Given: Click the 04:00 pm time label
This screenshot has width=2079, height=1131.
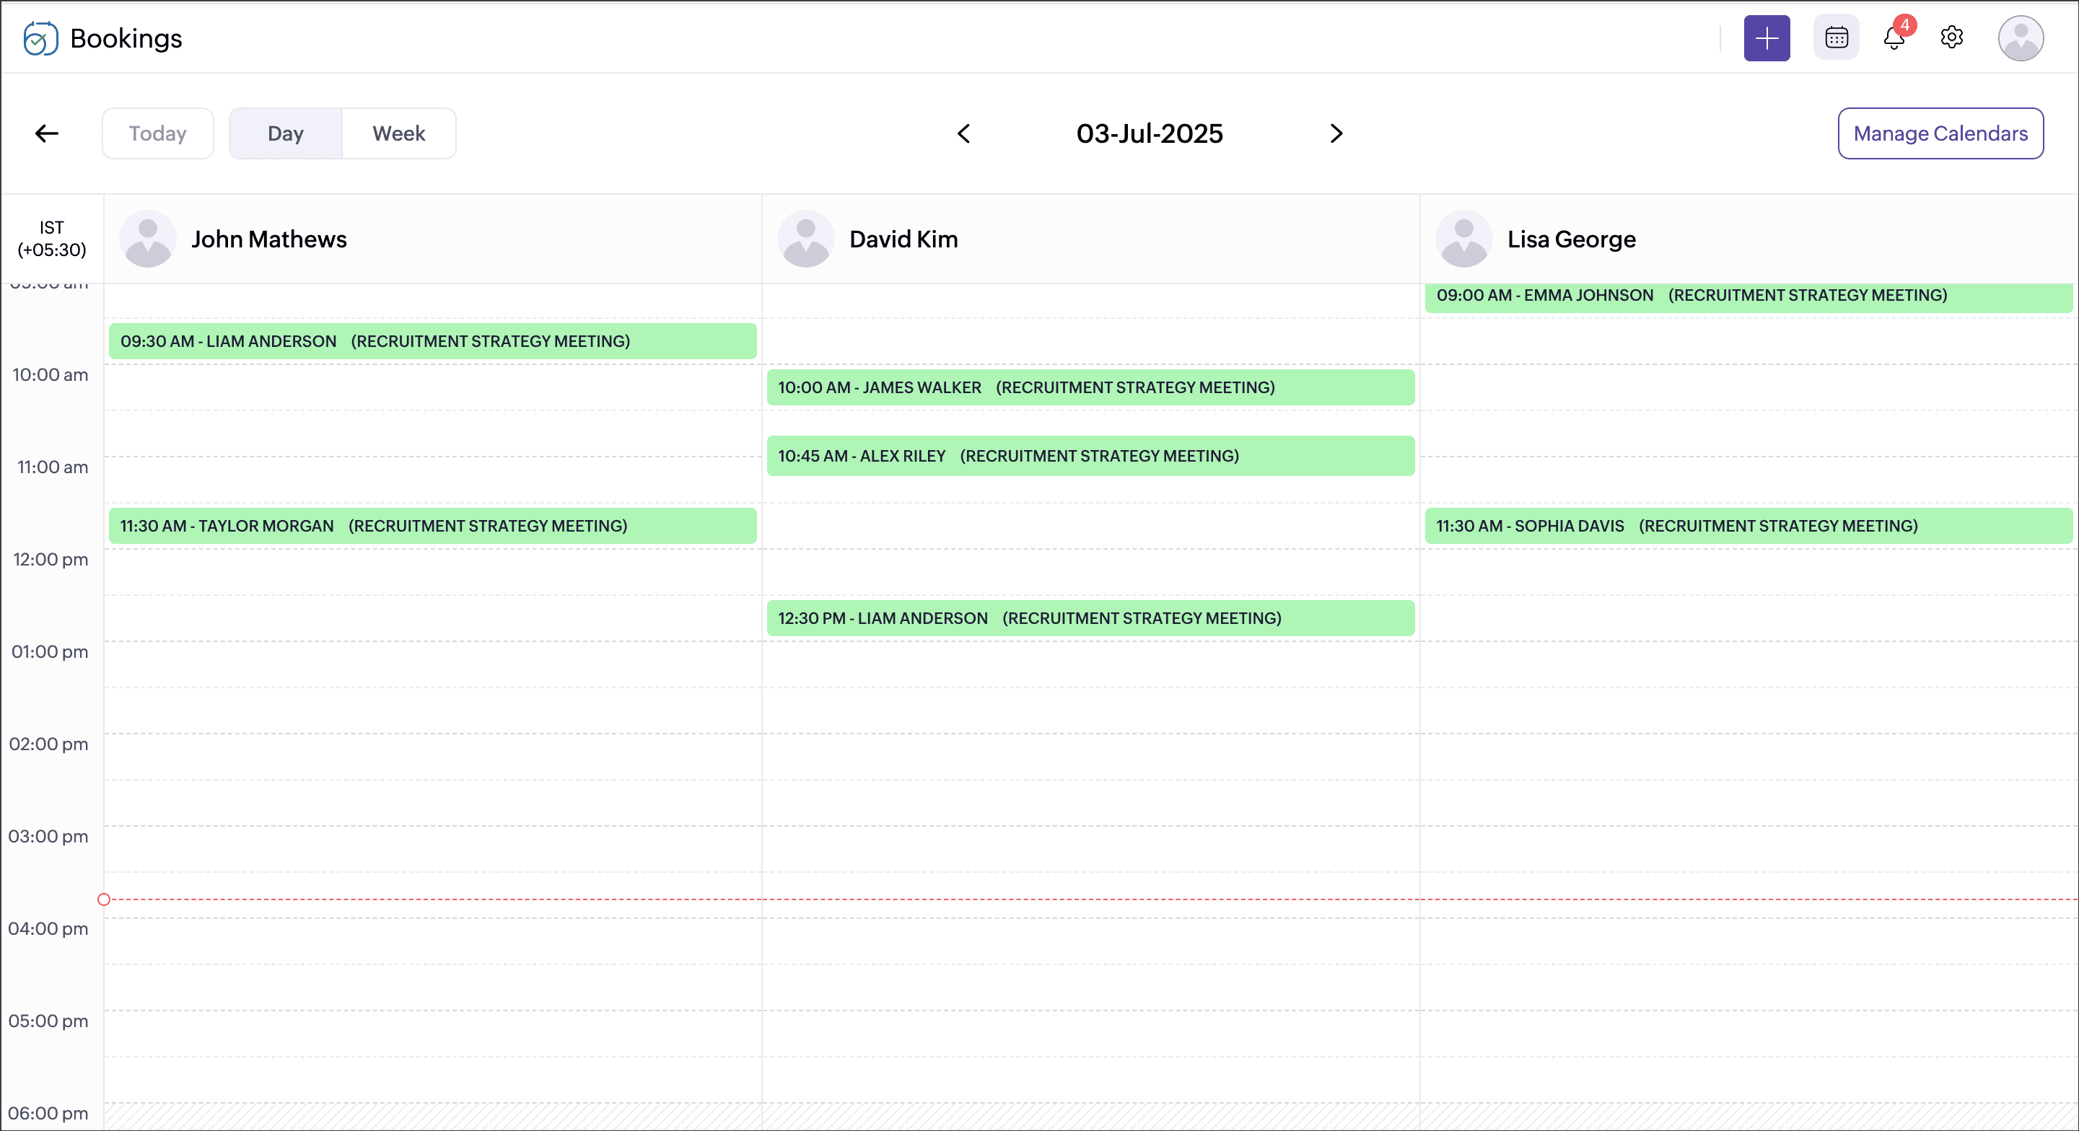Looking at the screenshot, I should tap(48, 929).
